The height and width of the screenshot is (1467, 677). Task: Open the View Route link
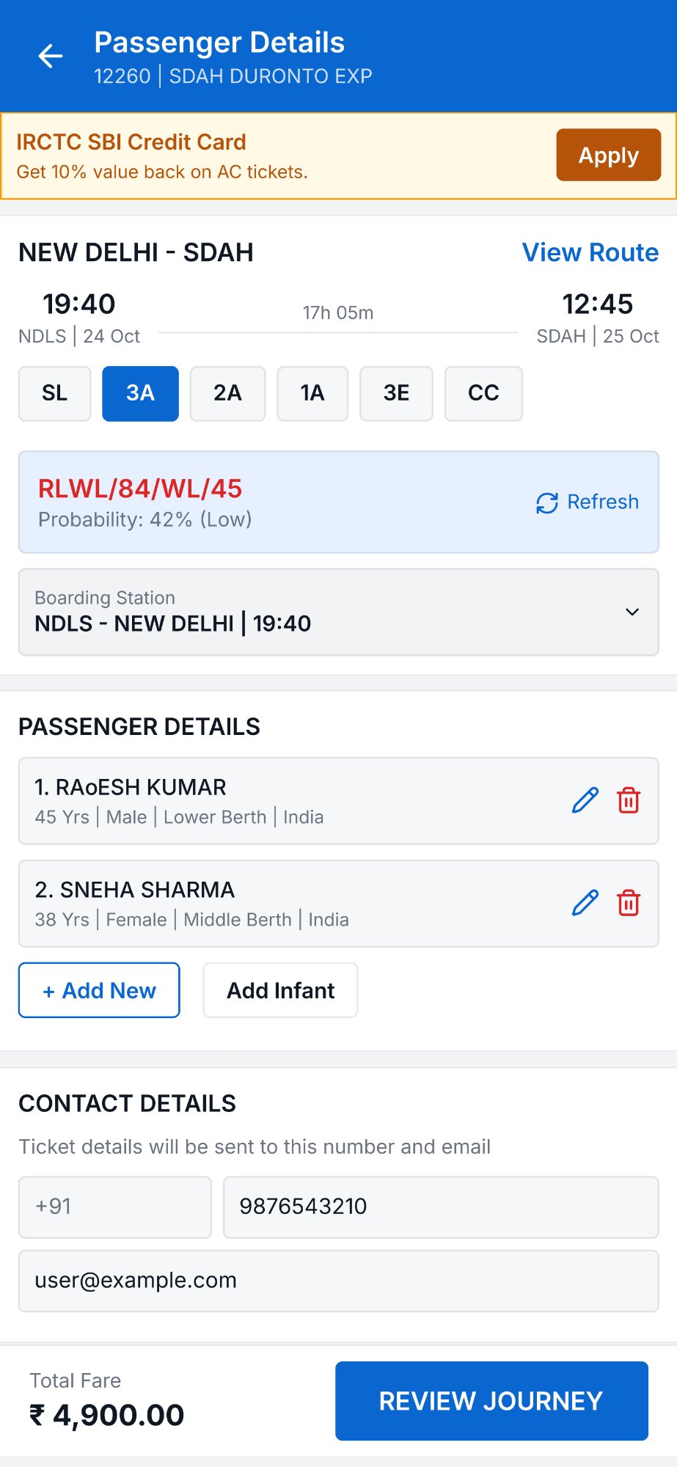point(590,252)
